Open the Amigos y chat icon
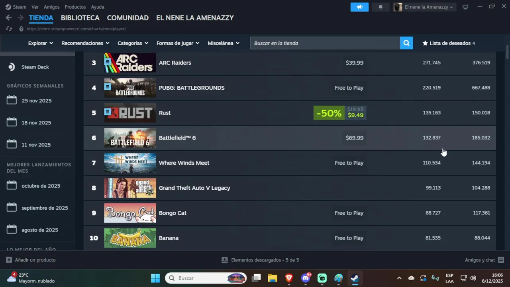Screen dimensions: 510x287 pyautogui.click(x=501, y=260)
